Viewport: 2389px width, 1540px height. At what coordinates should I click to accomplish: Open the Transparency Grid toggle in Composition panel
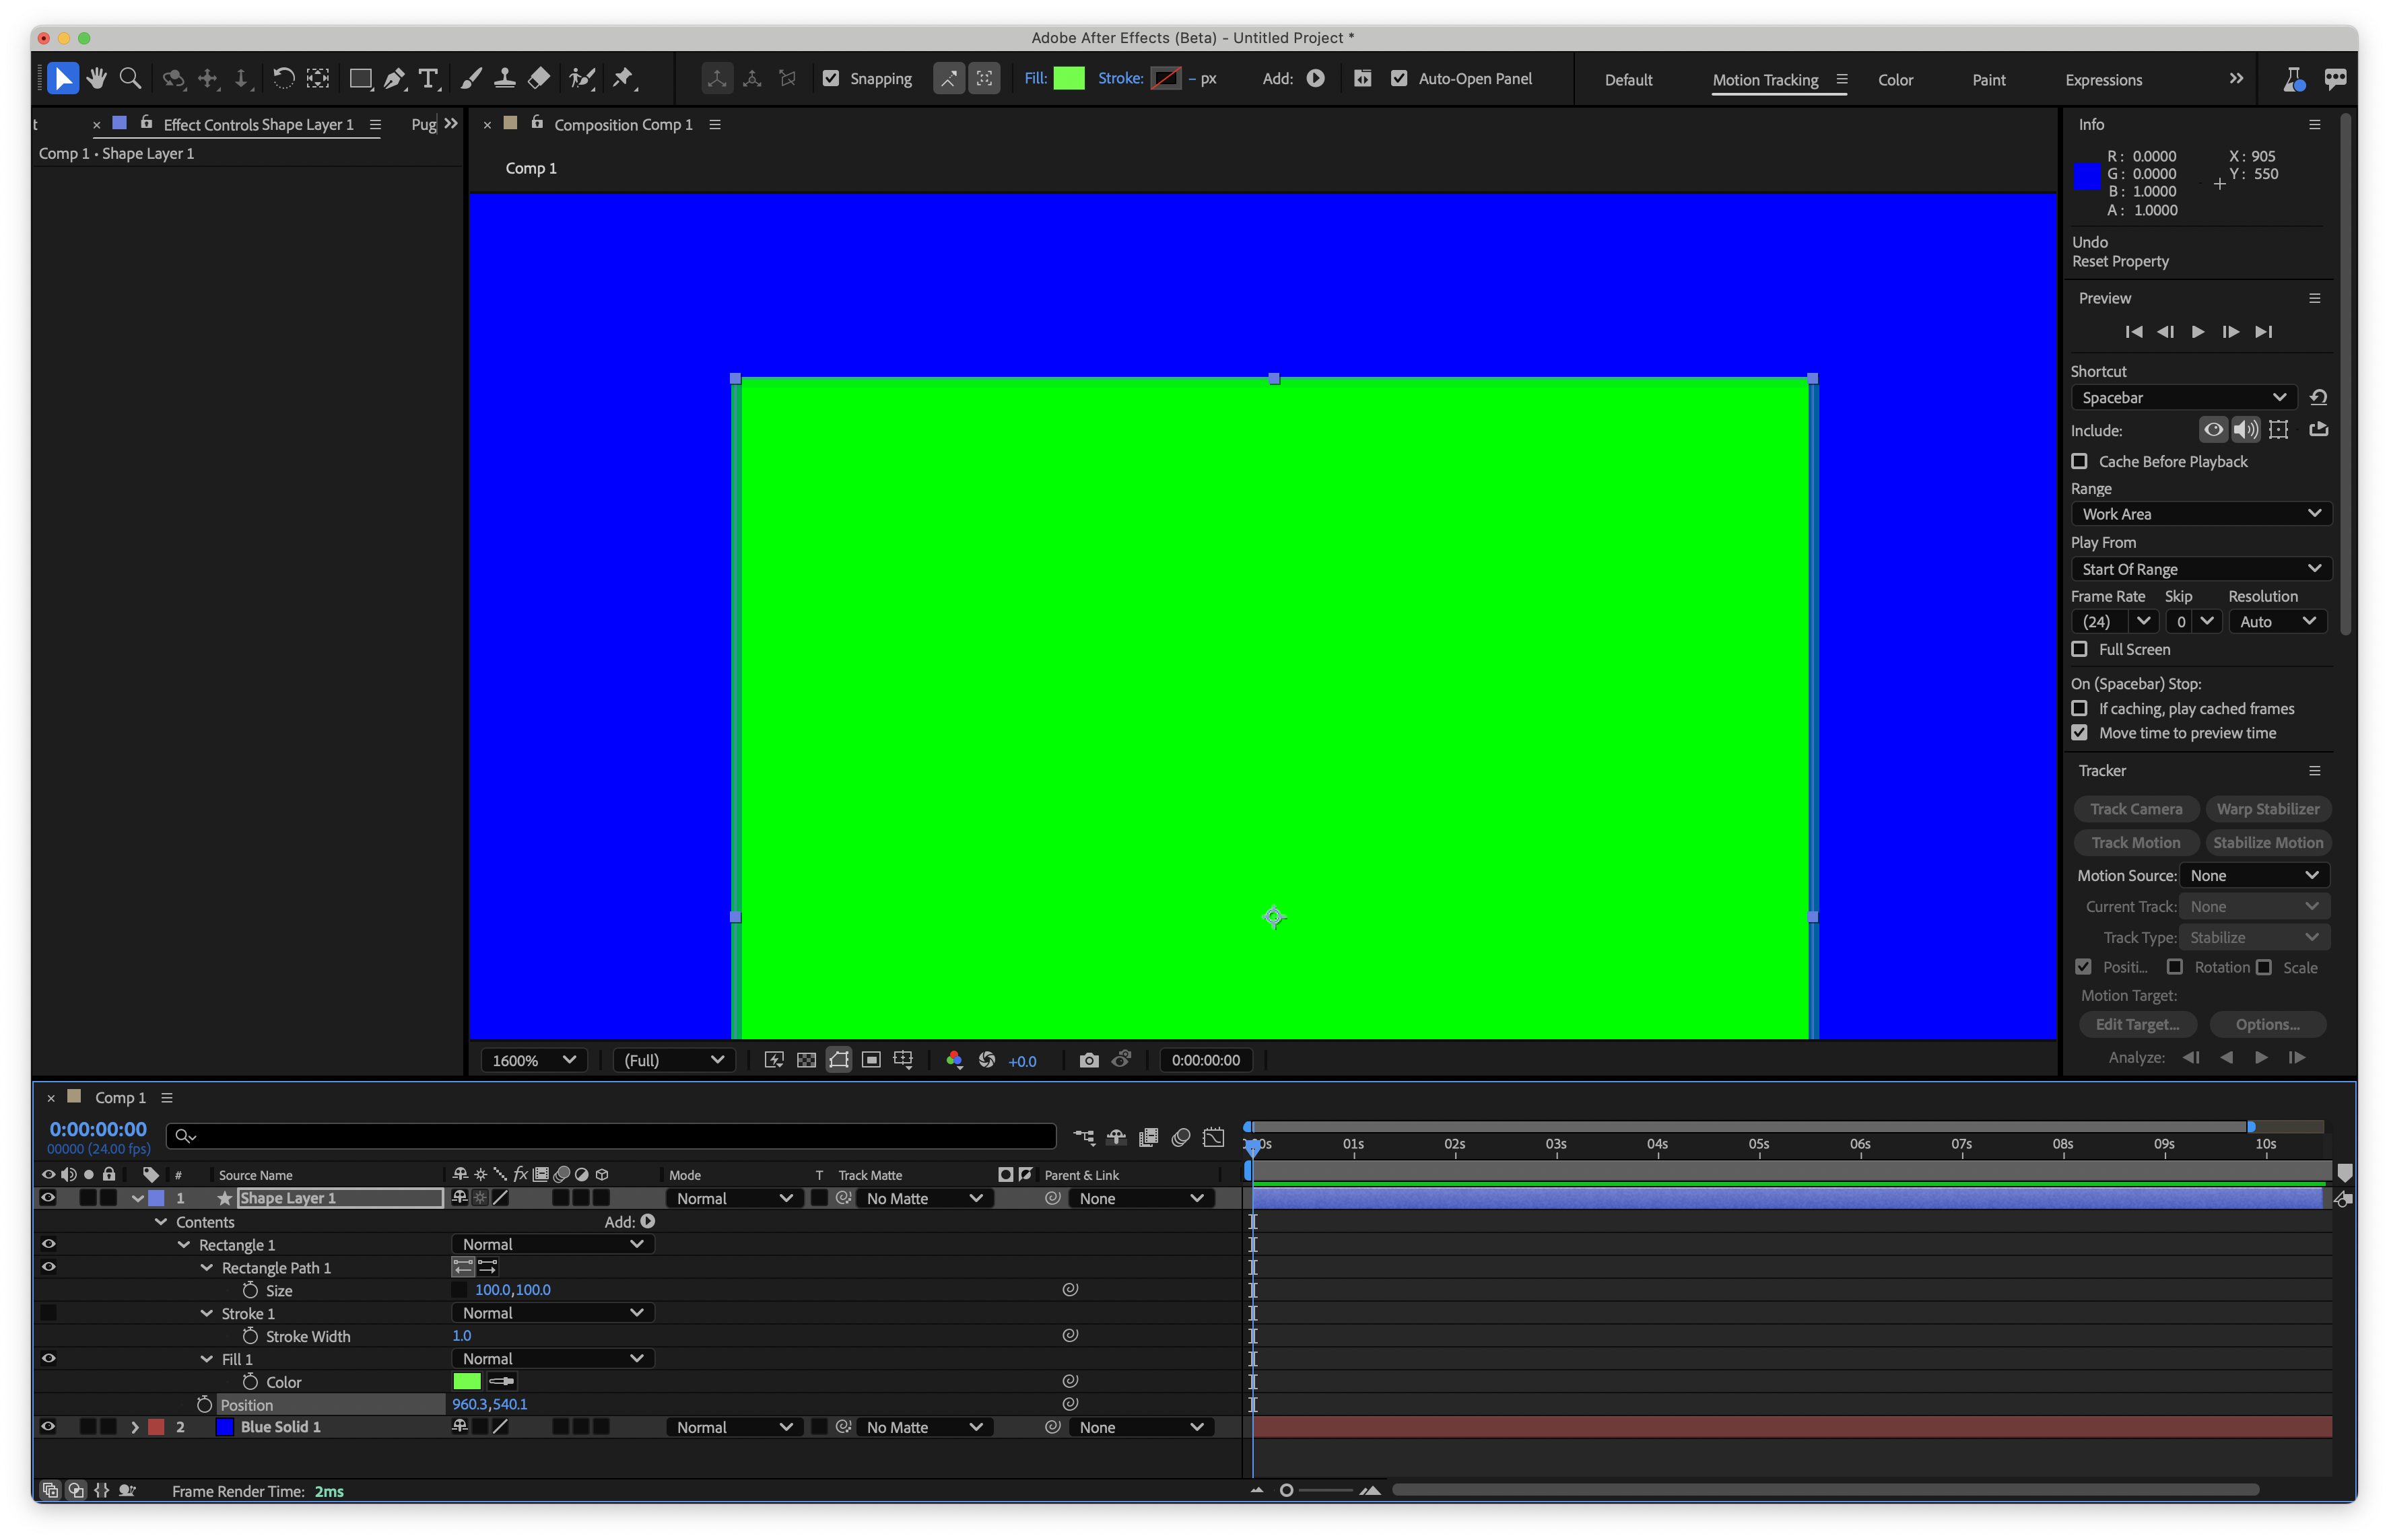[x=805, y=1060]
